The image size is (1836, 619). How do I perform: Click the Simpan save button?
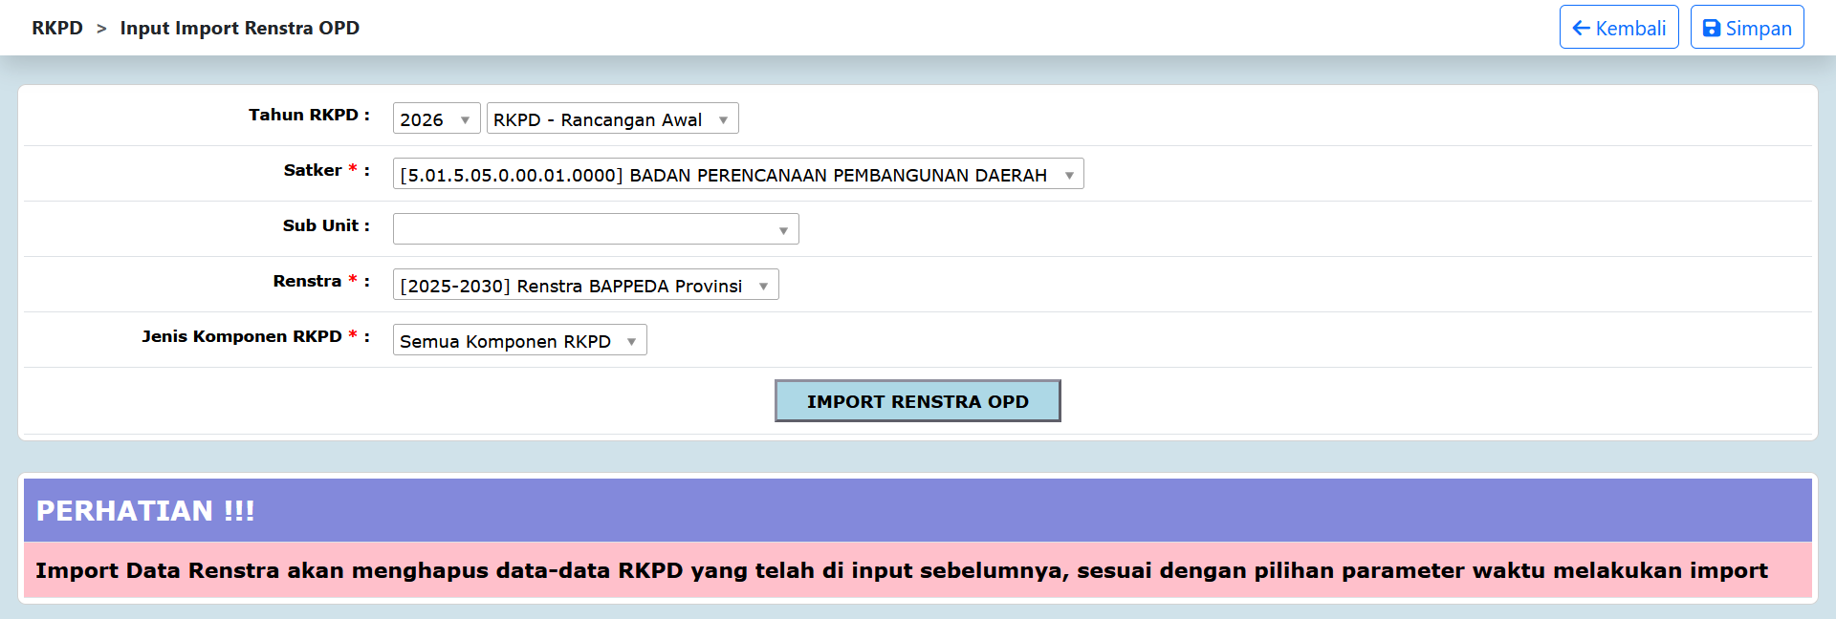(1747, 28)
